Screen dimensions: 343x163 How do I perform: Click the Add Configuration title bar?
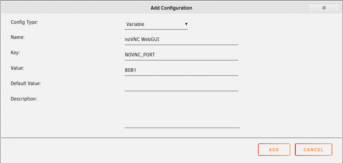click(171, 8)
